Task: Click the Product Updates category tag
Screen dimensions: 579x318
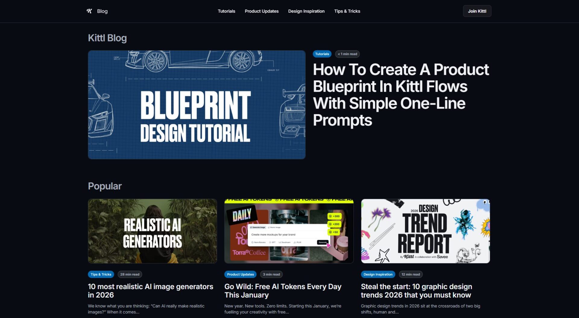Action: click(240, 274)
